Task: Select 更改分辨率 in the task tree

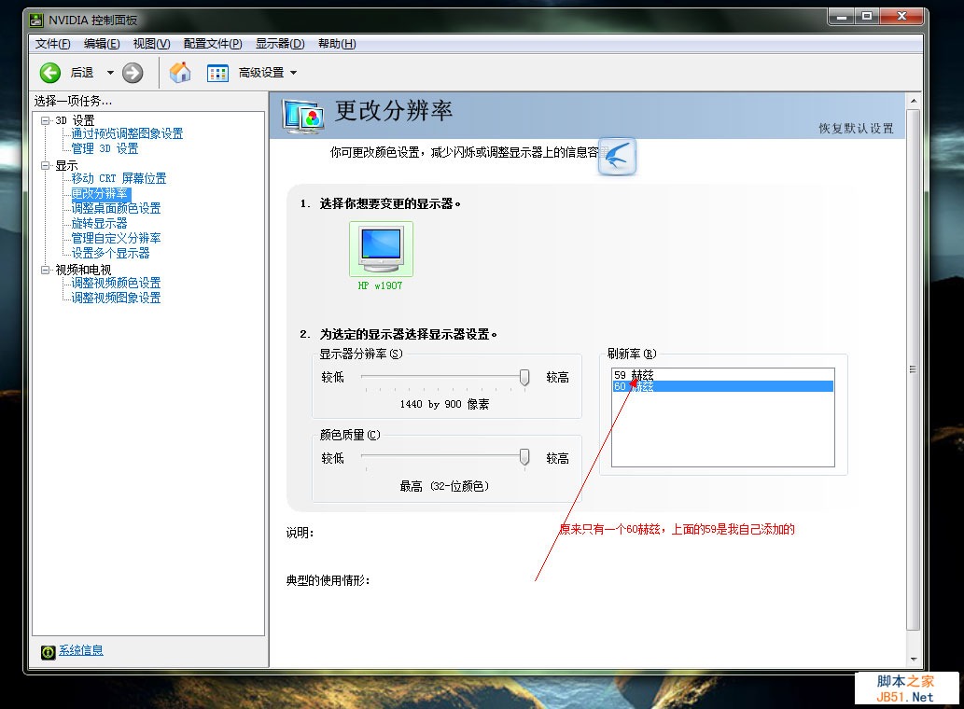Action: (x=100, y=193)
